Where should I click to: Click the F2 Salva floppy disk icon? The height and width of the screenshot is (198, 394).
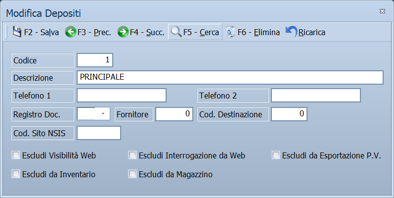(x=17, y=32)
